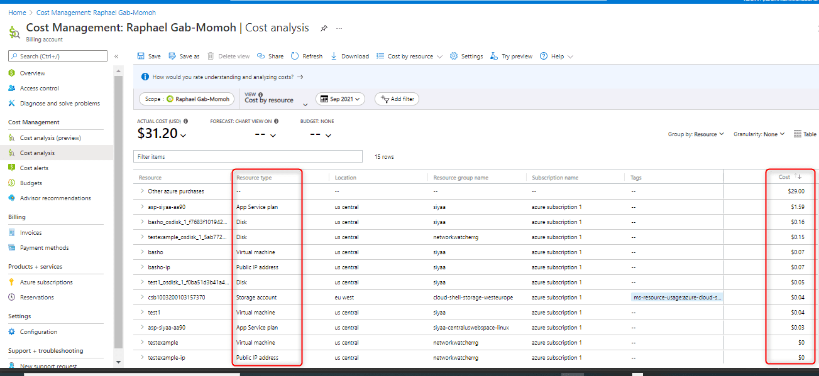Open Cost alerts menu item
Viewport: 819px width, 376px height.
click(34, 168)
